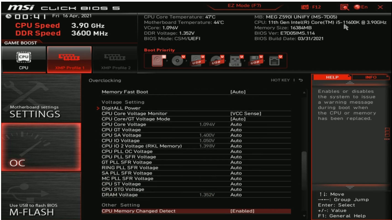
Task: Open the SETTINGS motherboard menu
Action: pyautogui.click(x=41, y=98)
